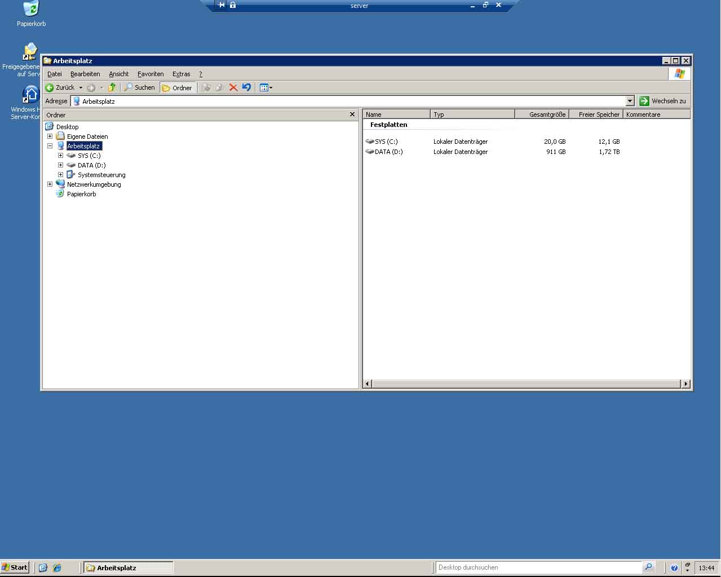Open the Extras menu
721x577 pixels.
(182, 74)
